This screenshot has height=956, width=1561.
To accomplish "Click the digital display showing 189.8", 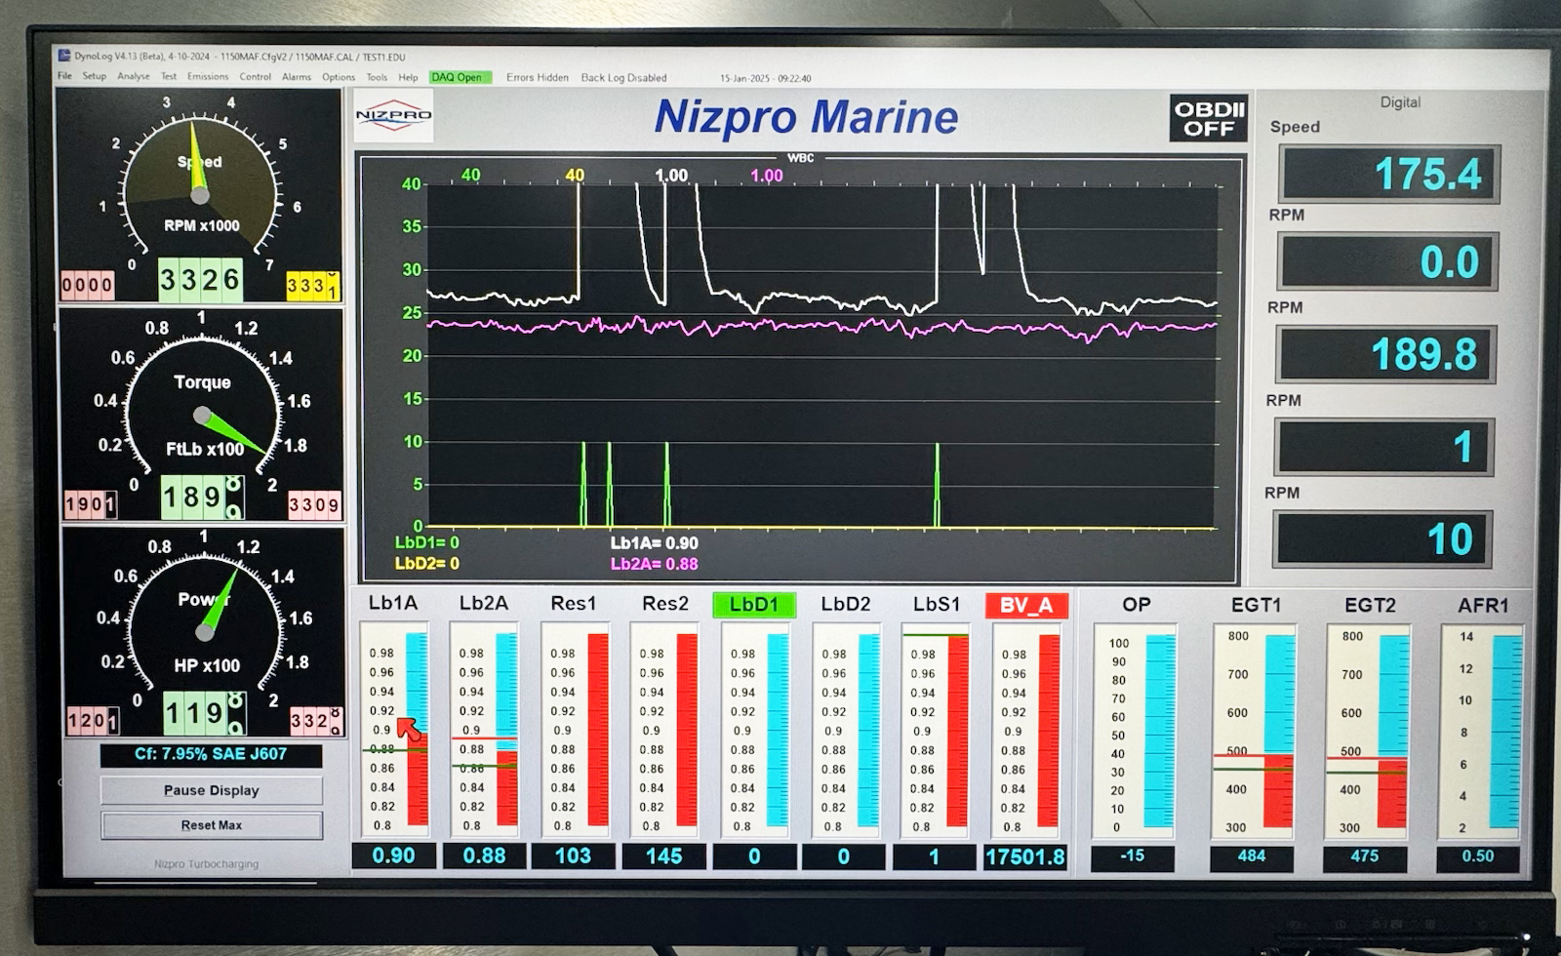I will [1385, 354].
